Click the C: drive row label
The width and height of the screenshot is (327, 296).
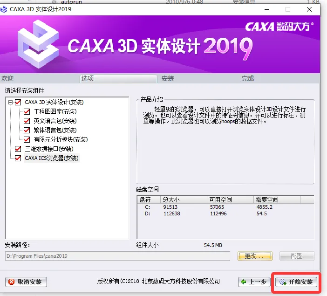coord(148,207)
